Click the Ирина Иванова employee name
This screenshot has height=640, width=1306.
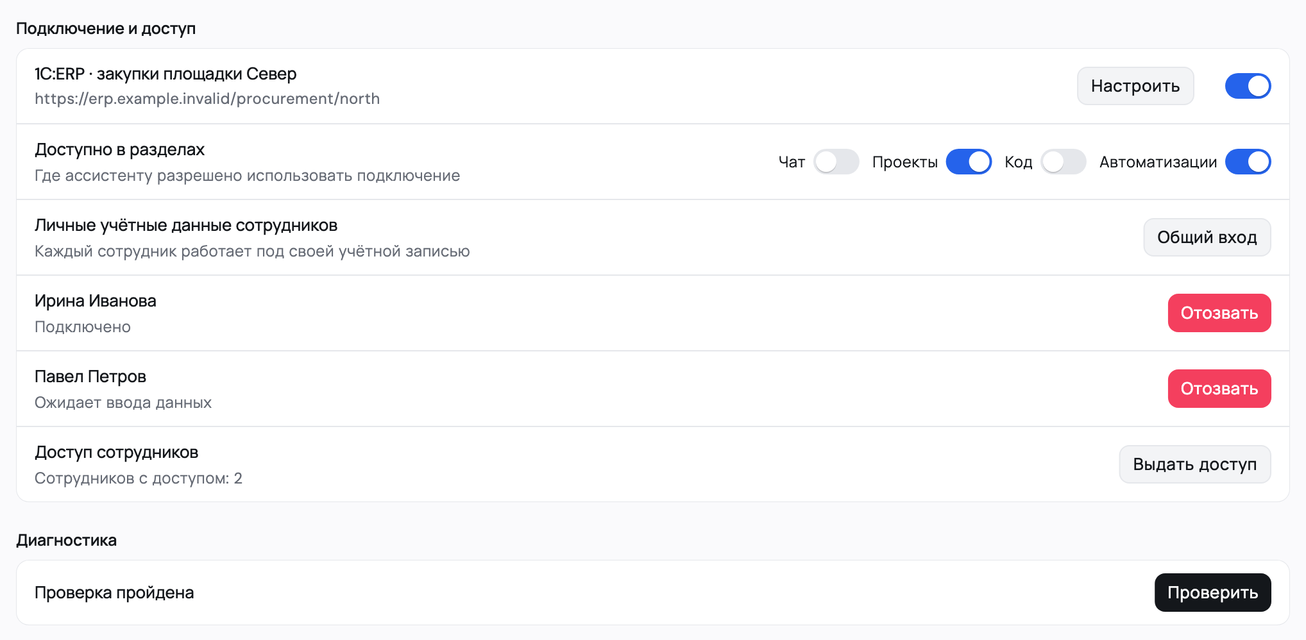point(96,301)
